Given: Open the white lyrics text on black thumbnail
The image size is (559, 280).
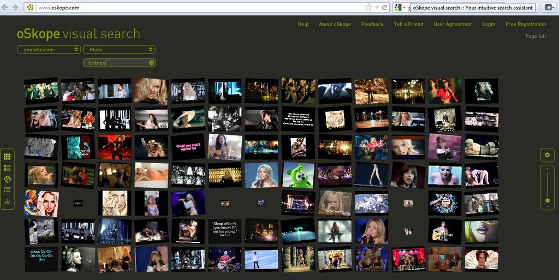Looking at the screenshot, I should pos(298,118).
